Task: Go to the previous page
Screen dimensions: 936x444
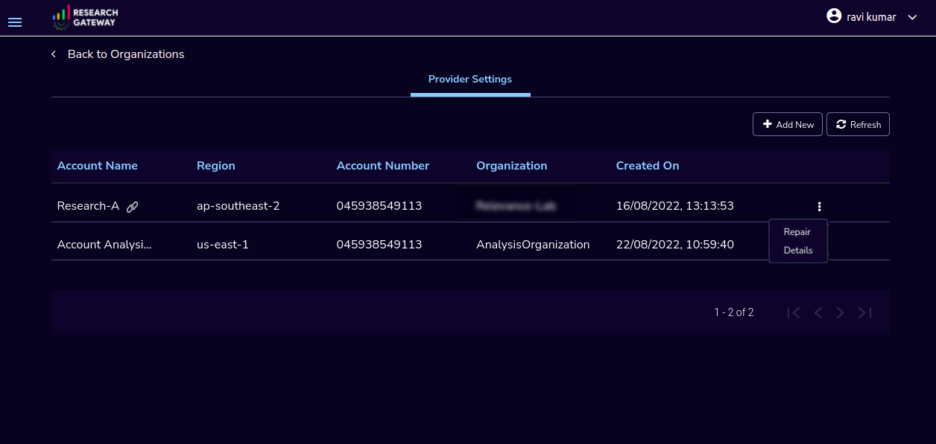Action: coord(818,313)
